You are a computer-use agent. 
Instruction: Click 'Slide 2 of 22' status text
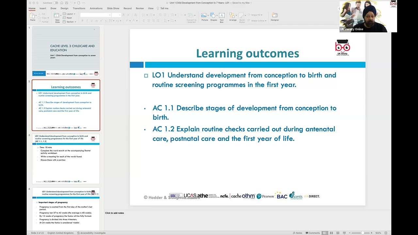tap(37, 233)
